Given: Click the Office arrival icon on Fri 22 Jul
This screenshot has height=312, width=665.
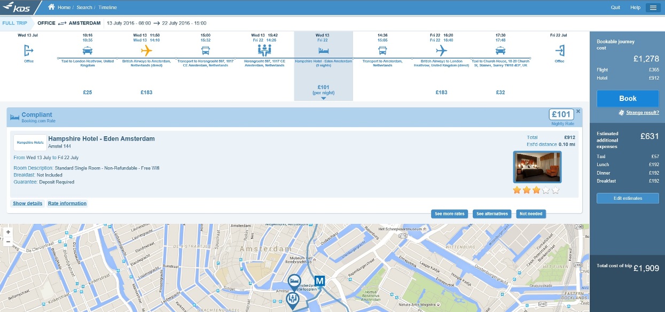Looking at the screenshot, I should click(559, 51).
